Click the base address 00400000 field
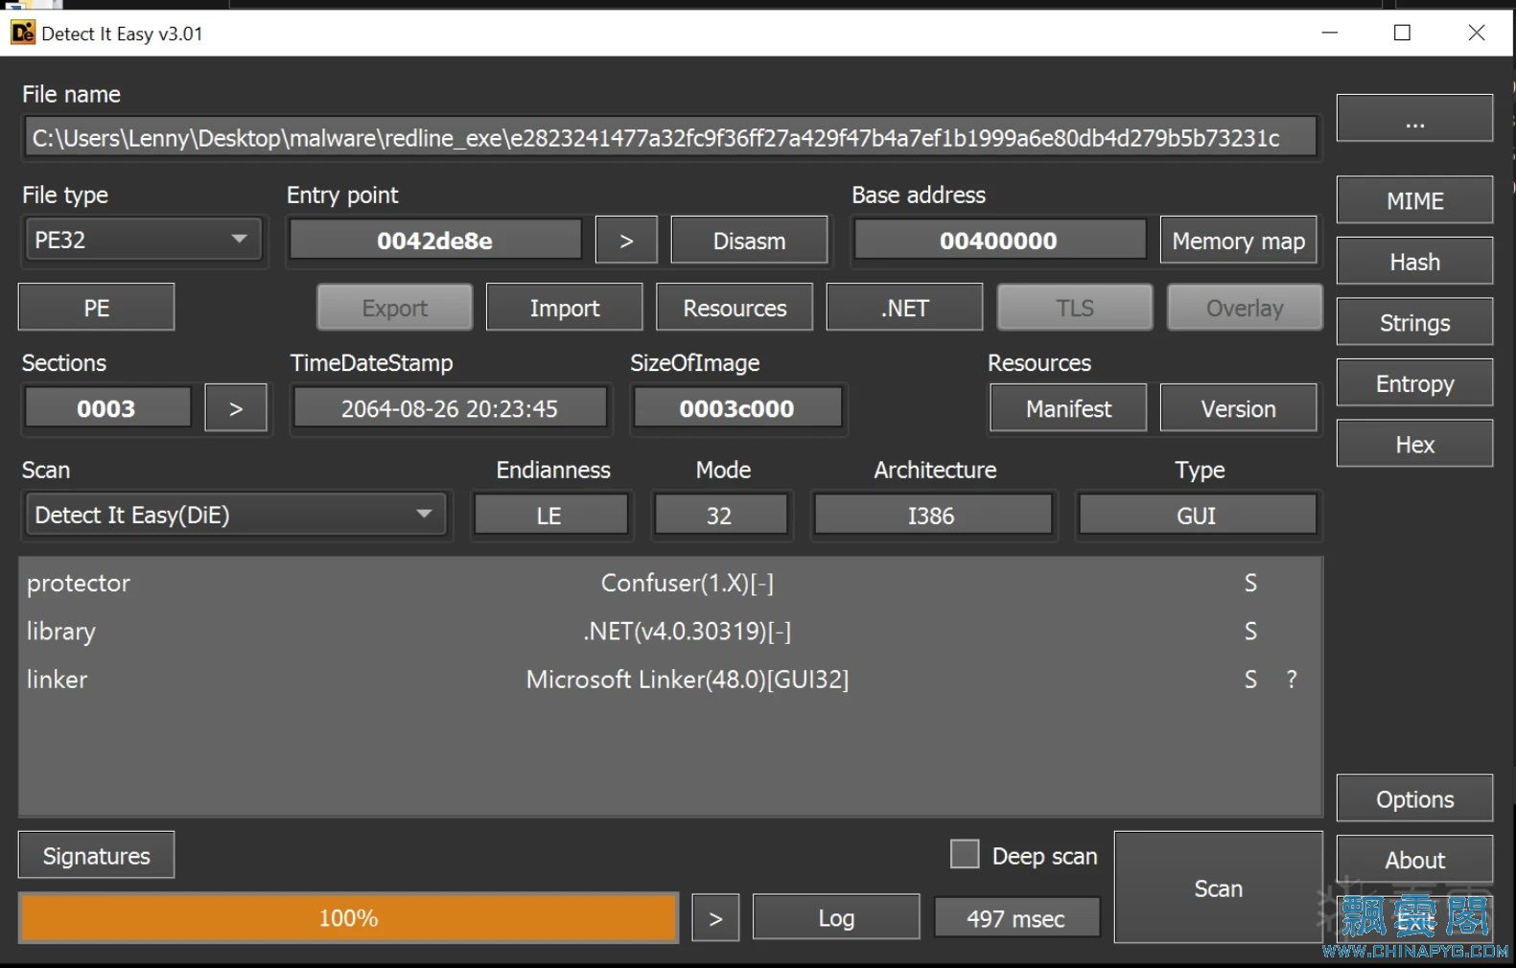Screen dimensions: 1516x968 tap(999, 240)
